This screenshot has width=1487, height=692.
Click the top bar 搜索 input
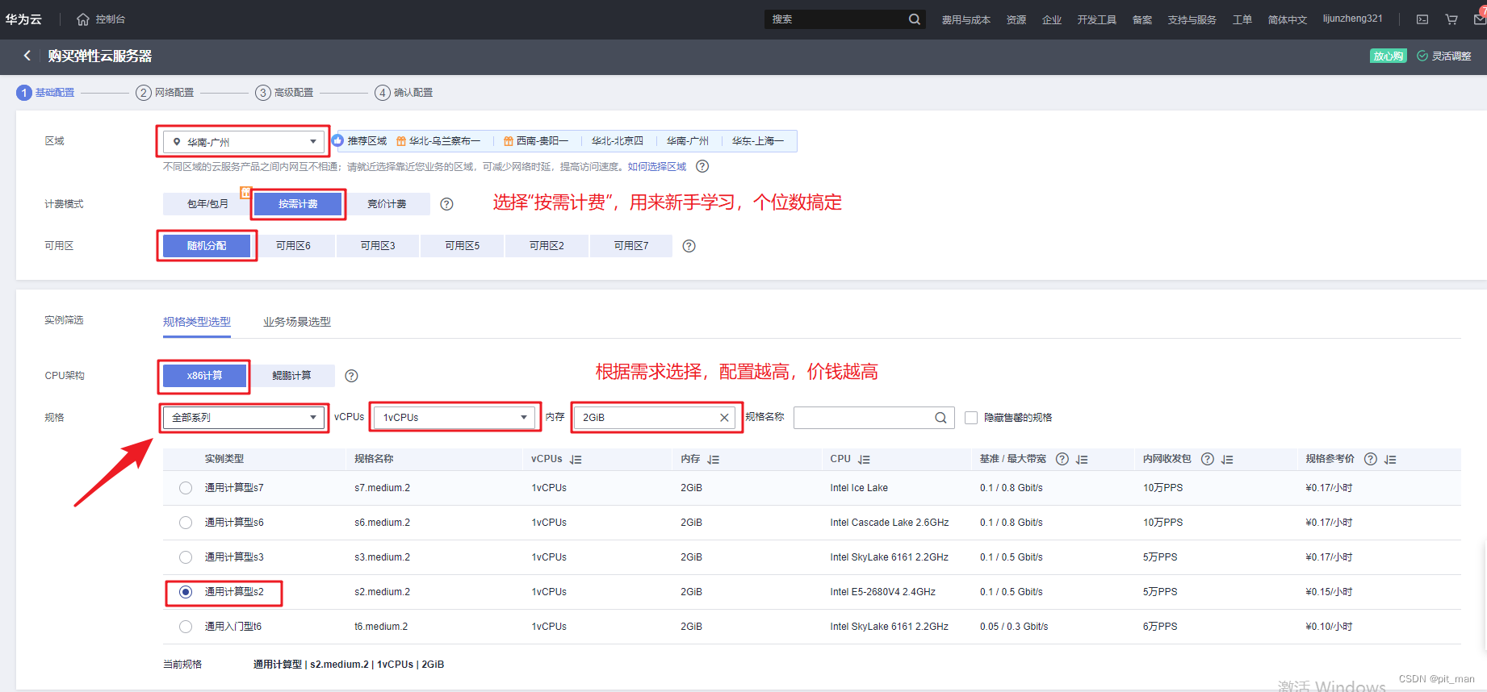[835, 19]
